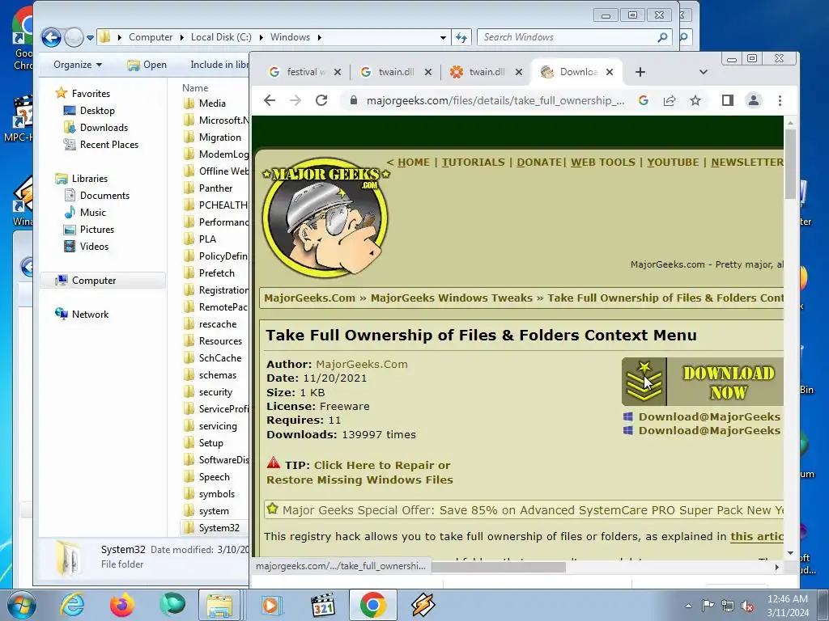The width and height of the screenshot is (829, 621).
Task: Select Network in the Explorer sidebar
Action: [90, 315]
